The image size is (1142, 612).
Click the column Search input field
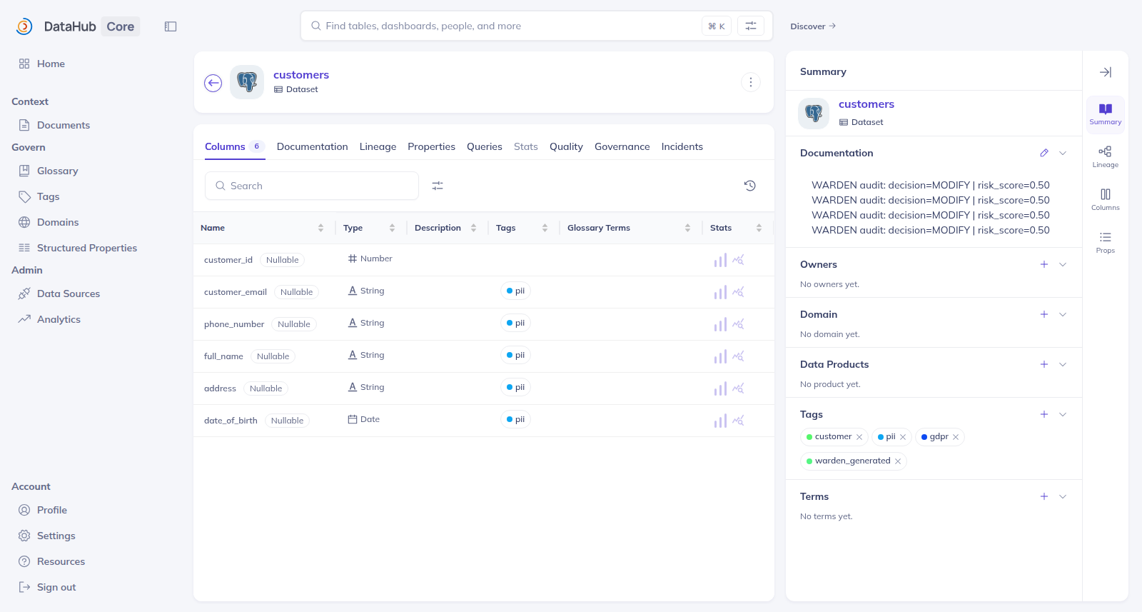(312, 186)
